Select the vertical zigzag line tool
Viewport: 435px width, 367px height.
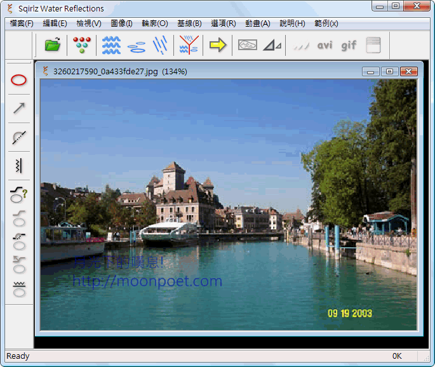pos(19,166)
